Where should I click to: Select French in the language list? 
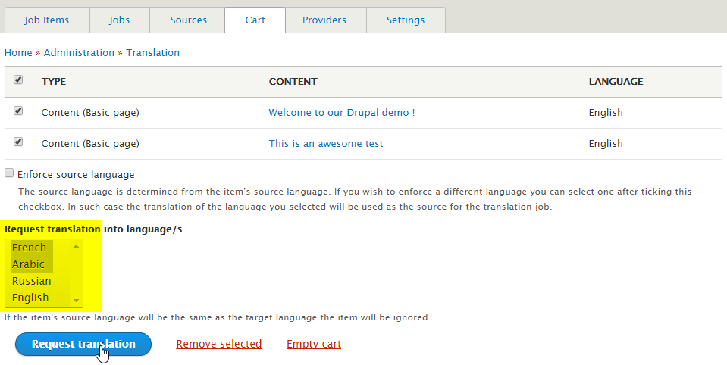(x=30, y=248)
